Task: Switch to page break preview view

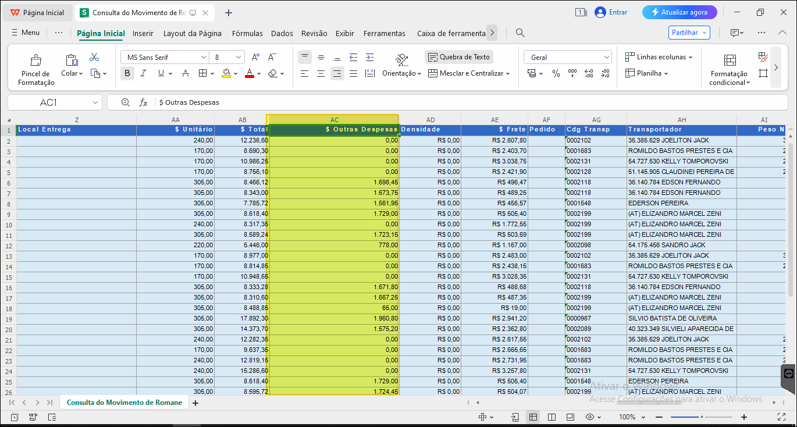Action: click(x=552, y=417)
